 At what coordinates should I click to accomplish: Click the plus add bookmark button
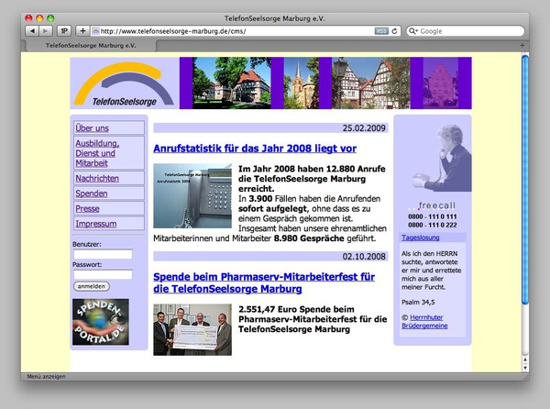click(82, 31)
